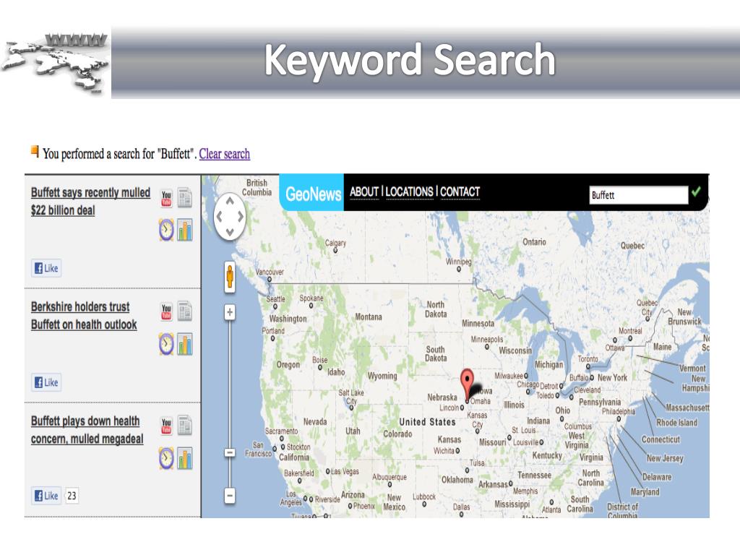Select the Street View pegman icon
This screenshot has width=740, height=555.
point(230,277)
